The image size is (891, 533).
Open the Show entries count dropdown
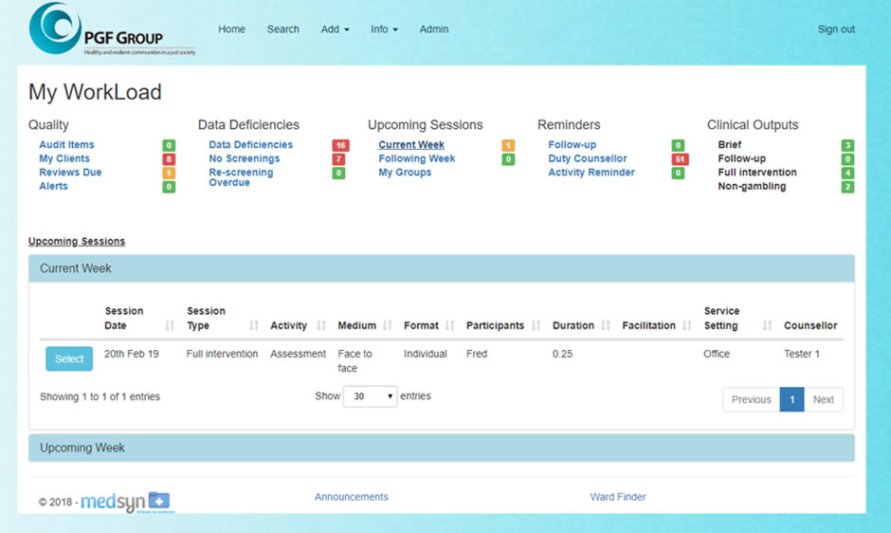pos(370,396)
